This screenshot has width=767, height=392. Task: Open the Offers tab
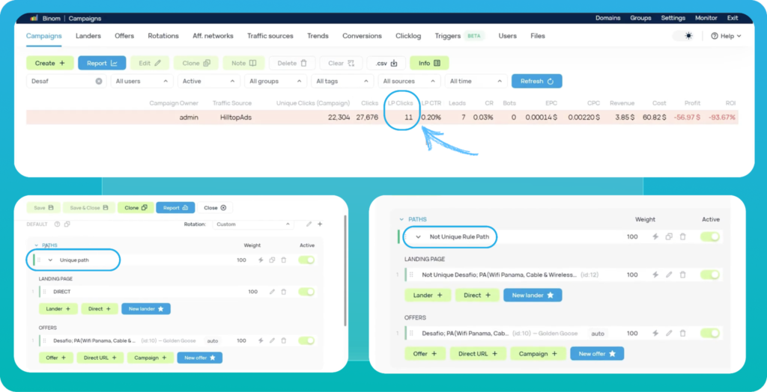point(124,36)
